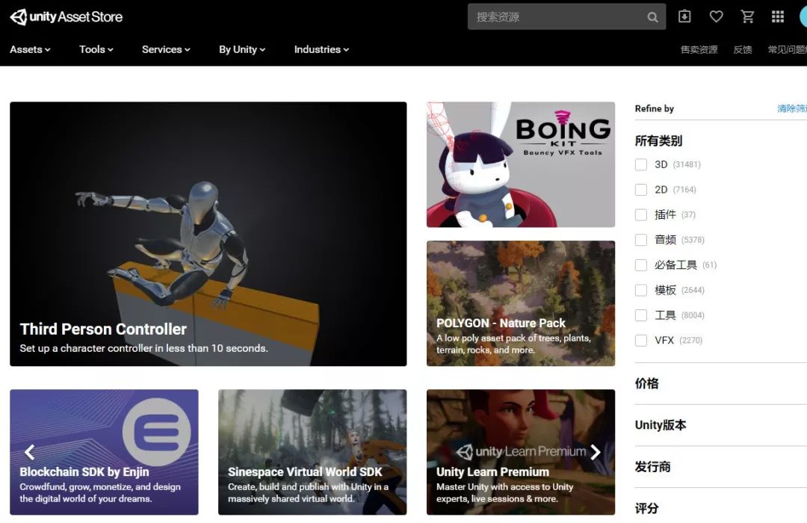Click the search resources input field
Viewport: 807px width, 523px height.
tap(566, 16)
